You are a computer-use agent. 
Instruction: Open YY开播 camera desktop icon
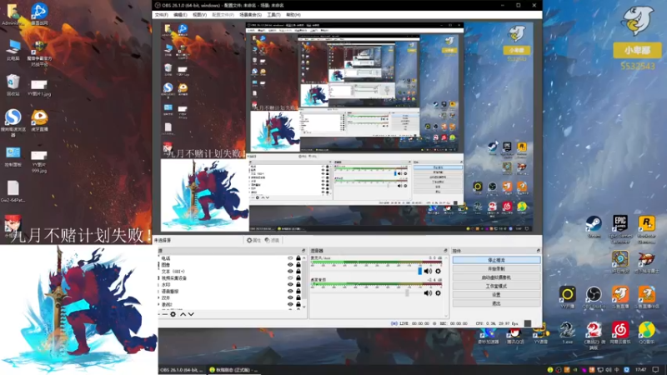pyautogui.click(x=567, y=297)
